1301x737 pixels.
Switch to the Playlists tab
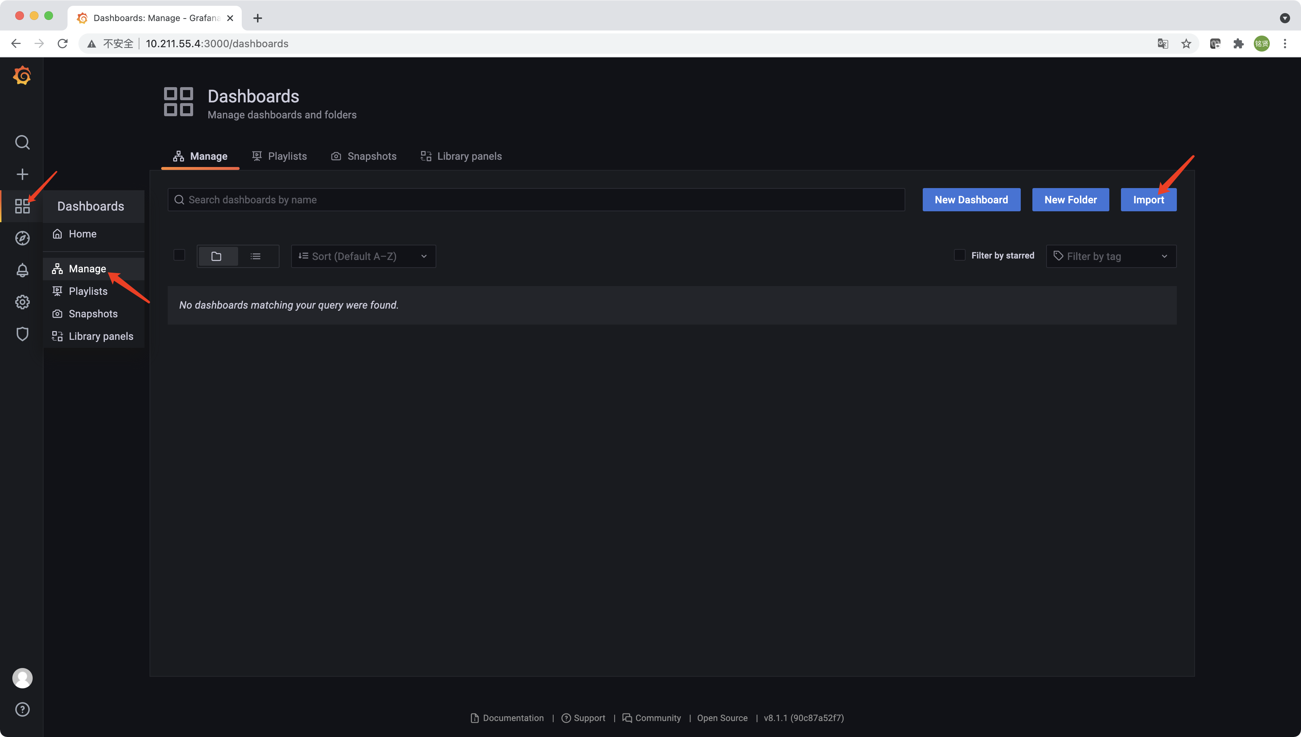click(279, 156)
